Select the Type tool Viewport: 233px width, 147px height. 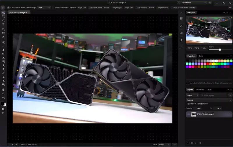pos(3,77)
